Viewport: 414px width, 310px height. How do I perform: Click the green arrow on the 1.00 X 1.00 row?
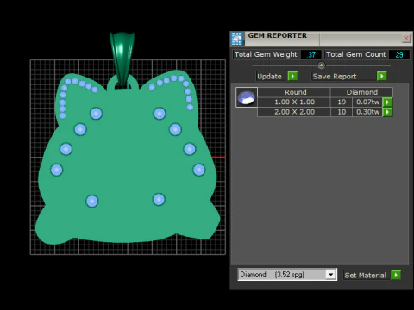click(387, 102)
